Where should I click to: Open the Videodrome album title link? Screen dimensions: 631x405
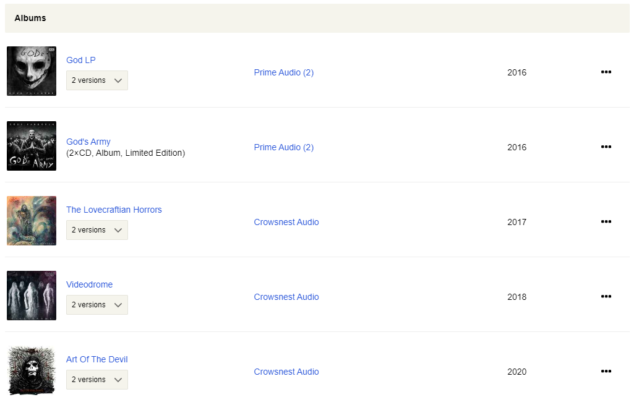pyautogui.click(x=89, y=284)
